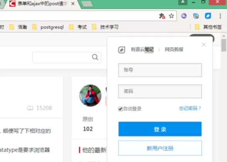The width and height of the screenshot is (227, 162).
Task: Click the blue 登录 button
Action: (x=160, y=129)
